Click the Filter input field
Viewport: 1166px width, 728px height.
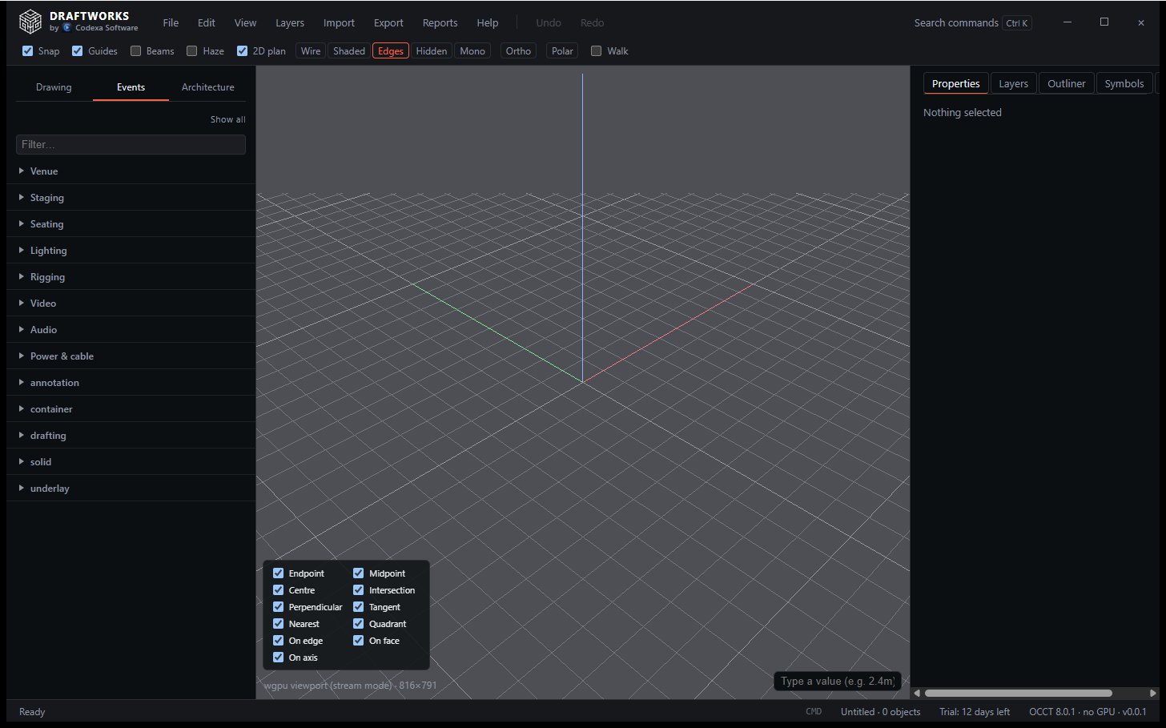(131, 144)
